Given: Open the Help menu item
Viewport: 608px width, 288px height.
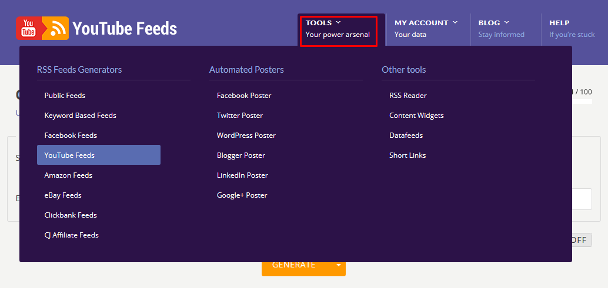Looking at the screenshot, I should pyautogui.click(x=572, y=29).
